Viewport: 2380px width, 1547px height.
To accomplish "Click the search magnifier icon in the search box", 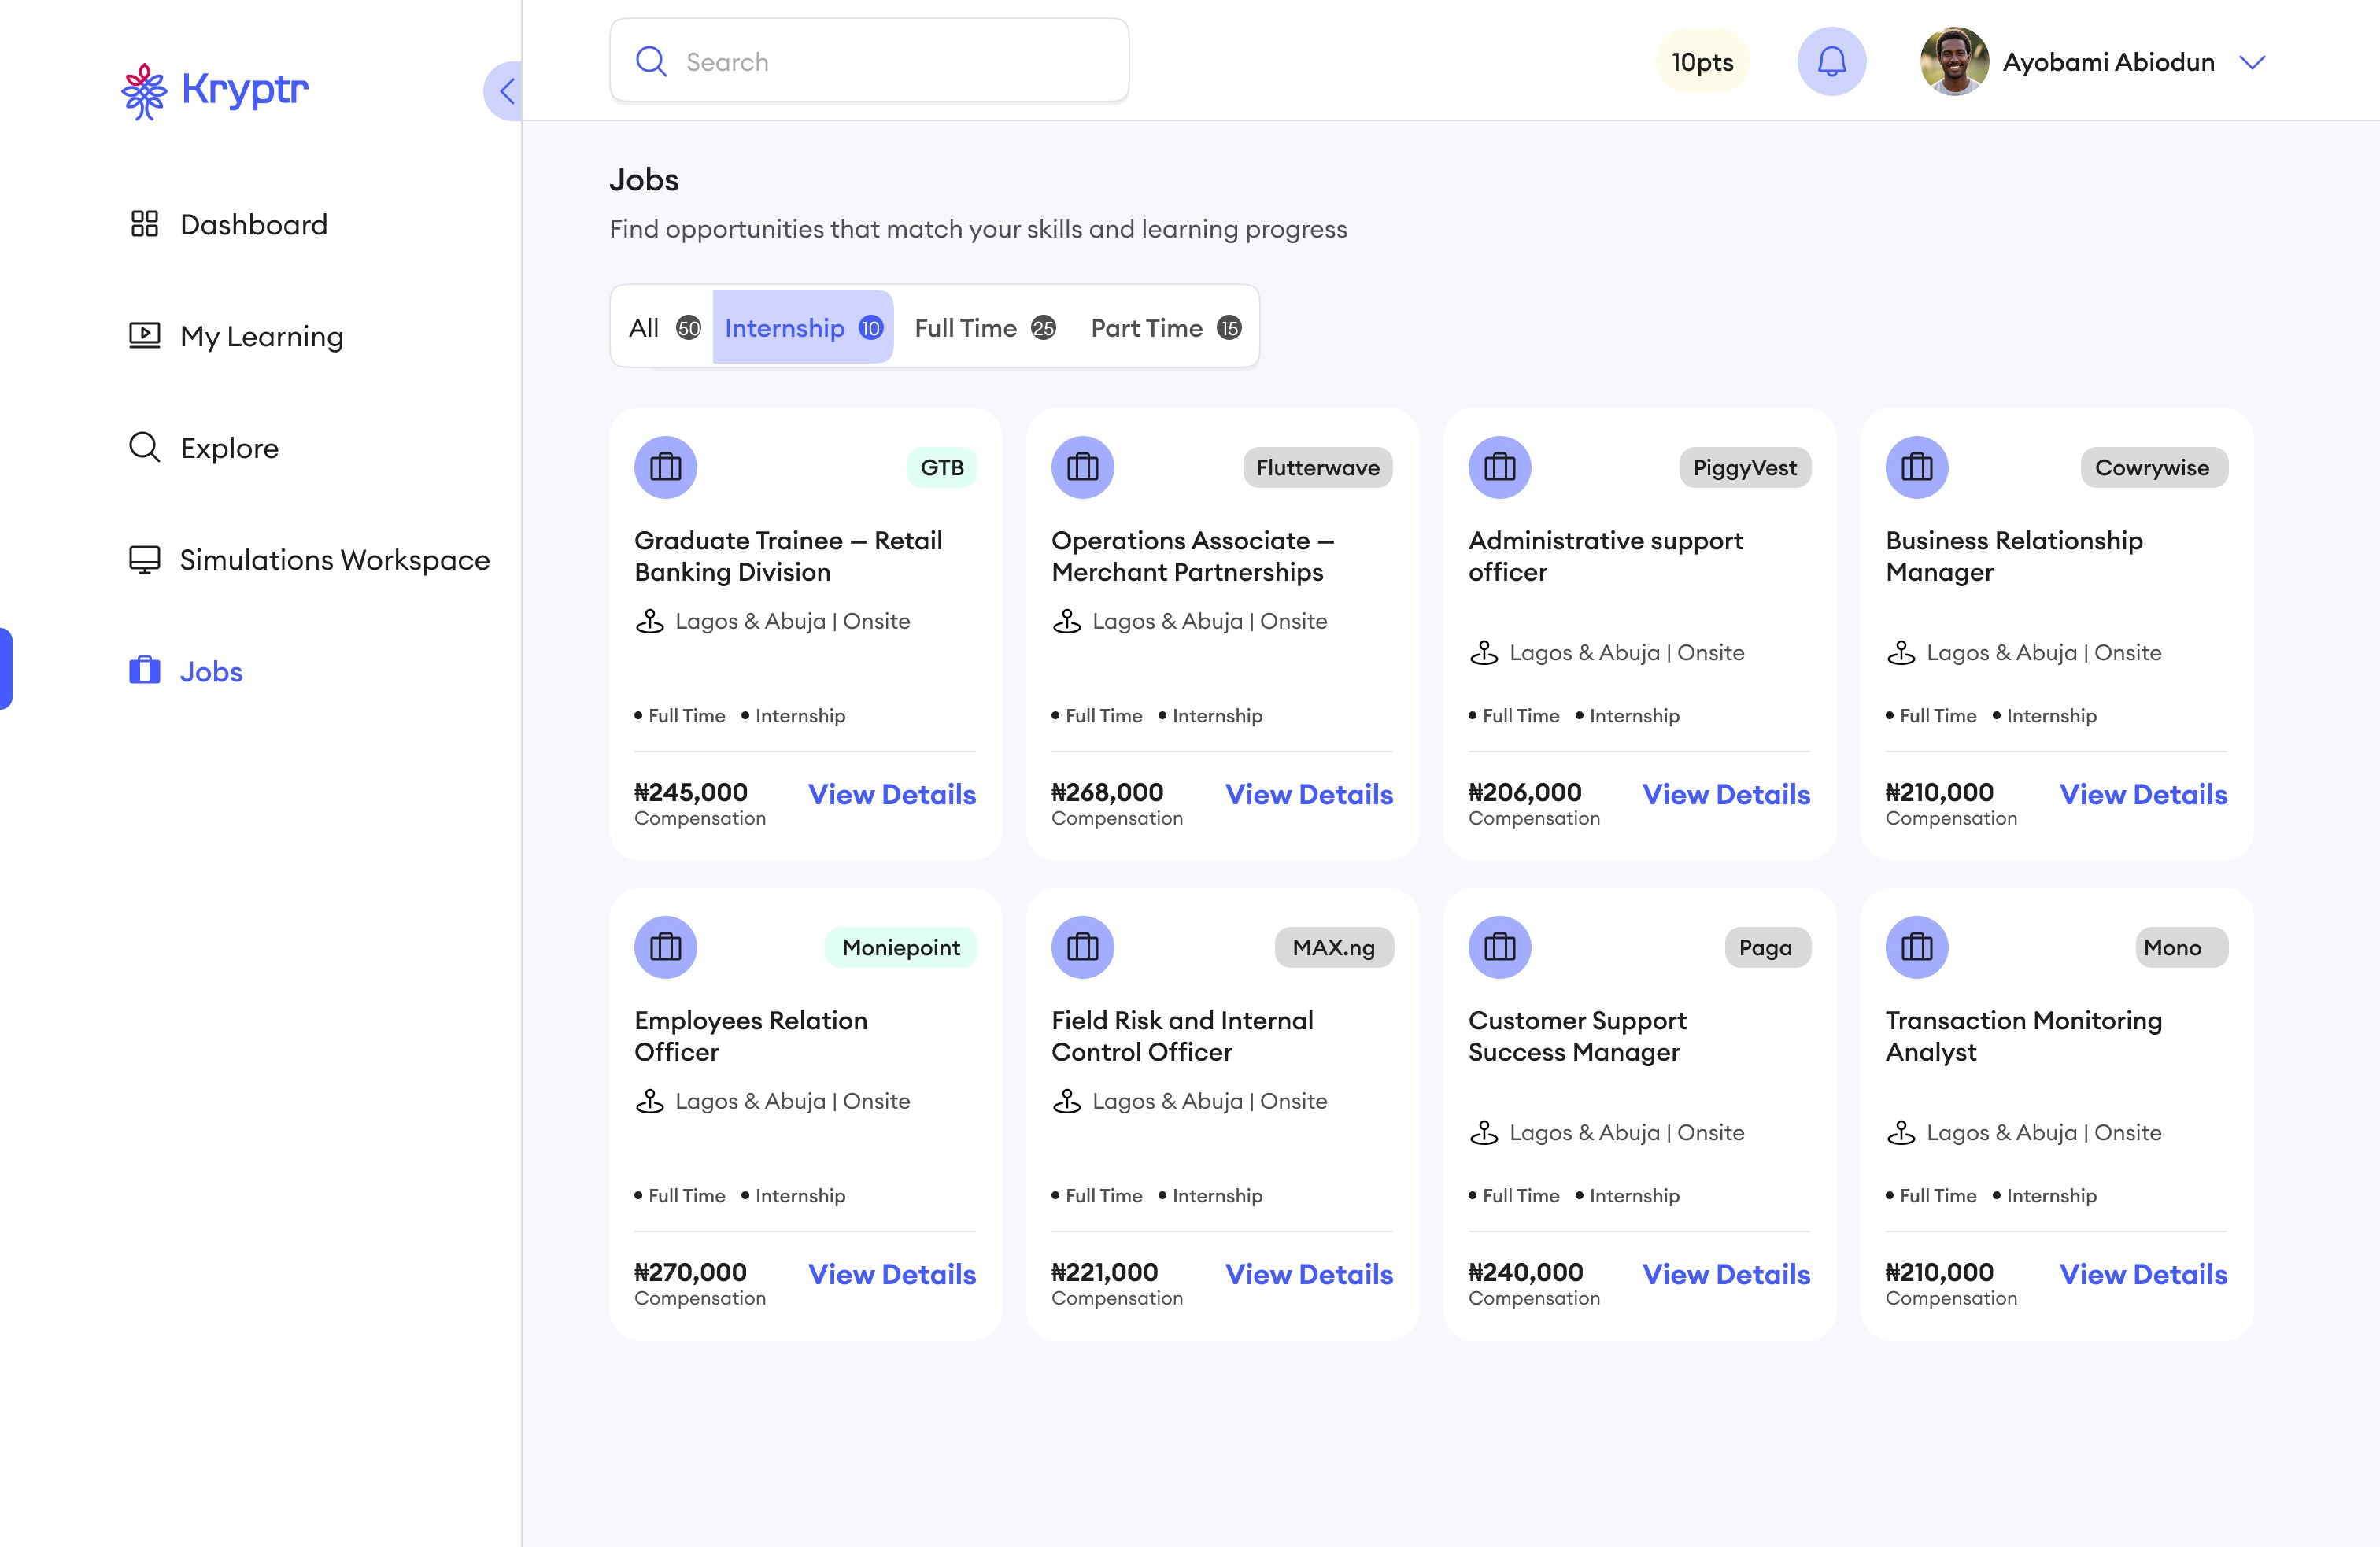I will click(651, 61).
